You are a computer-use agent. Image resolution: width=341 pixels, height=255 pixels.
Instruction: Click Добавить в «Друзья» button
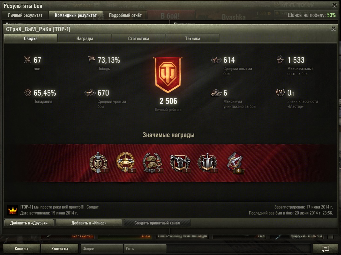tap(29, 223)
